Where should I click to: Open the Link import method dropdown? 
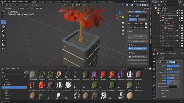(75, 69)
